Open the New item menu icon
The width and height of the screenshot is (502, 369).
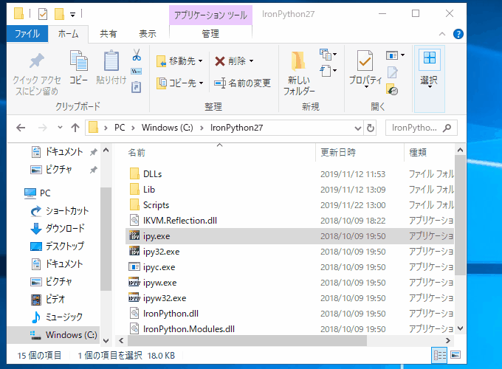[x=328, y=55]
